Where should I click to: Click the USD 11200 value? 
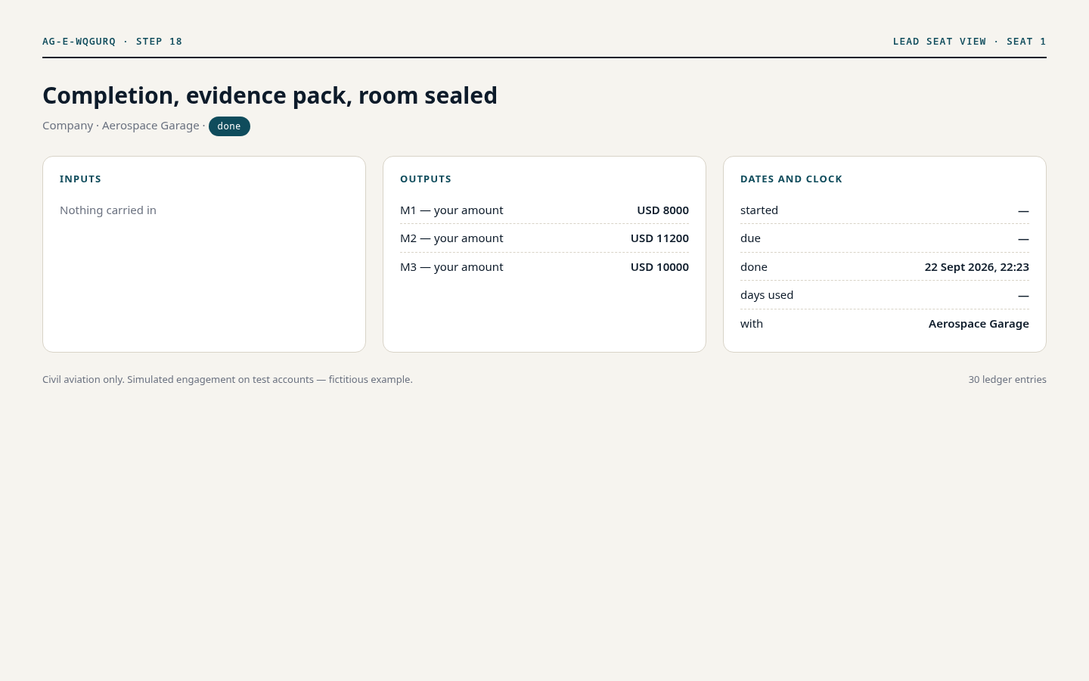[659, 238]
